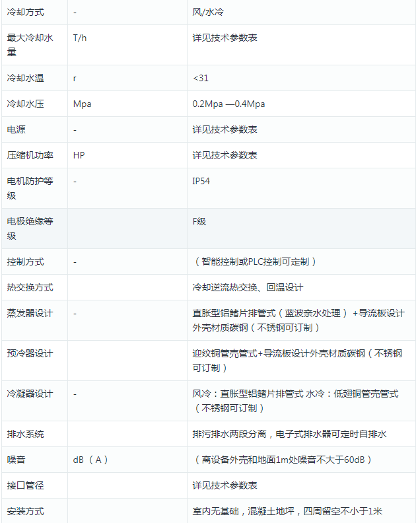This screenshot has height=523, width=416.
Task: Click the 智能控制或PLC控制可定制 value
Action: coord(255,262)
